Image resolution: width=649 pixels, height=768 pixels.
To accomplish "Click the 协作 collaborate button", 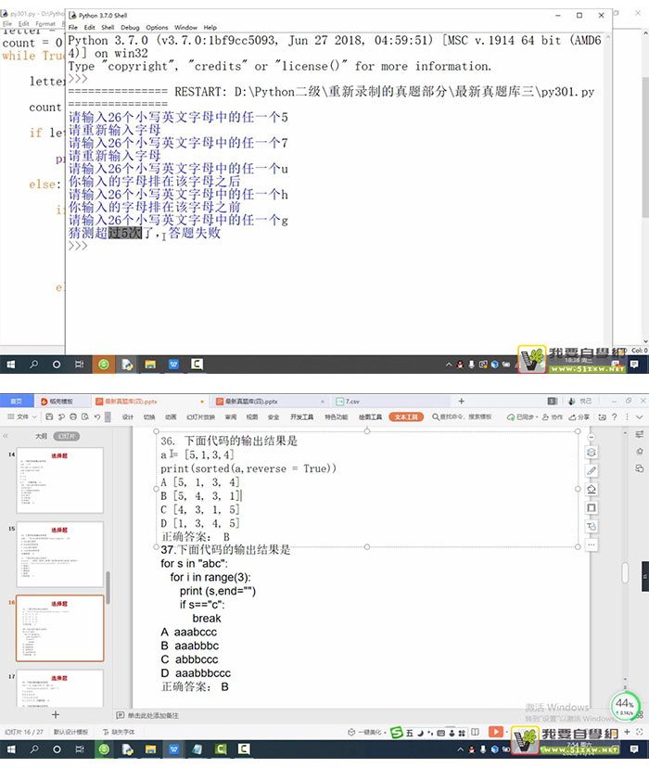I will tap(552, 416).
